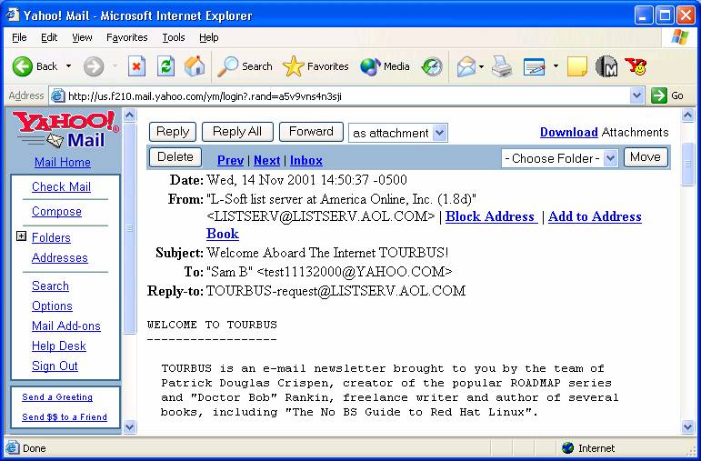Click the yellow note toolbar icon

577,66
